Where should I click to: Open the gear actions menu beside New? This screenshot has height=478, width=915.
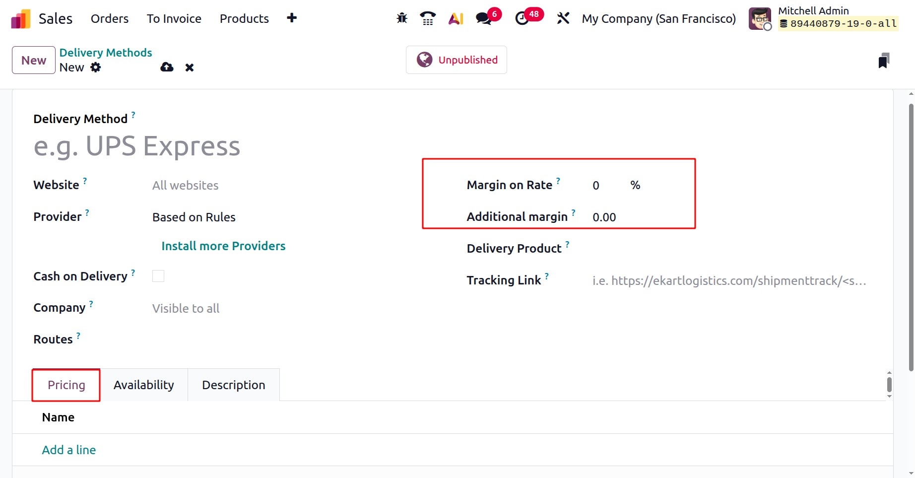tap(96, 67)
